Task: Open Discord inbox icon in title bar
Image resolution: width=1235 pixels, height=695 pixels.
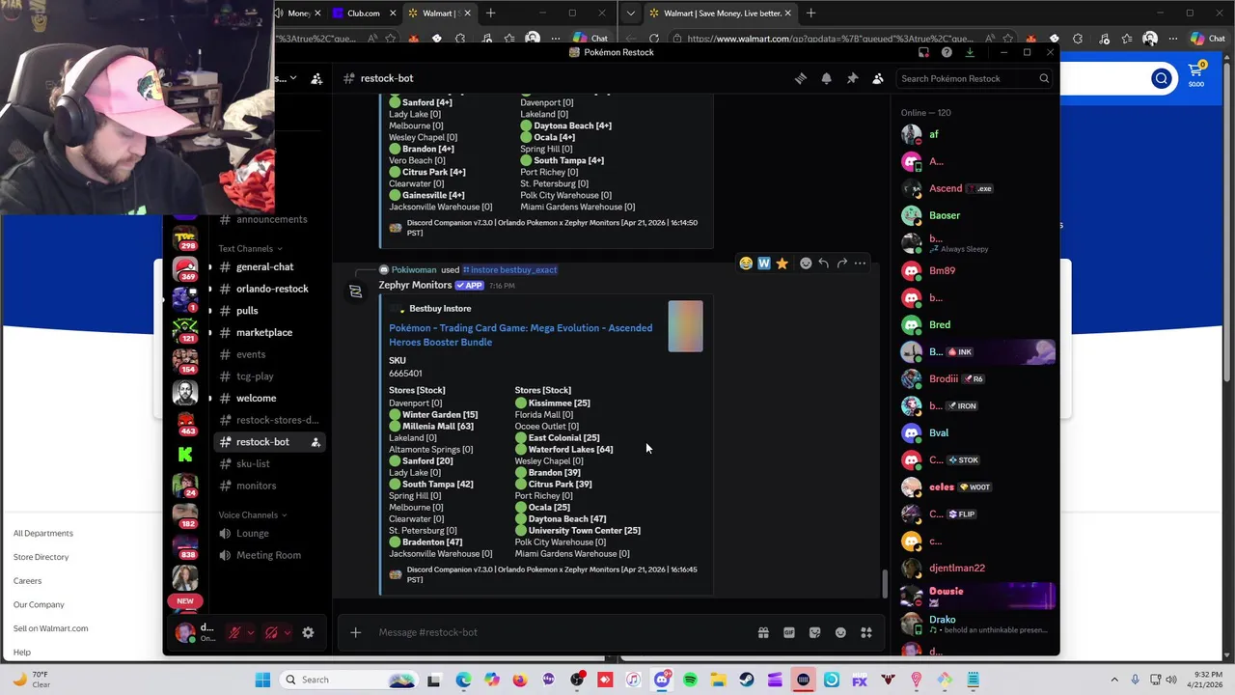Action: coord(923,52)
